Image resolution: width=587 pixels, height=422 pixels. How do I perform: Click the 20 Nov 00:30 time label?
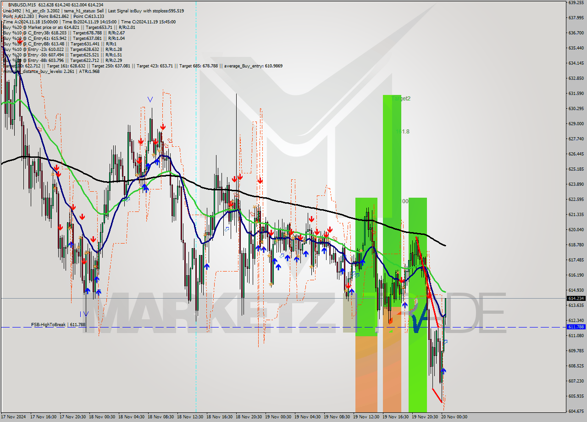(x=454, y=417)
